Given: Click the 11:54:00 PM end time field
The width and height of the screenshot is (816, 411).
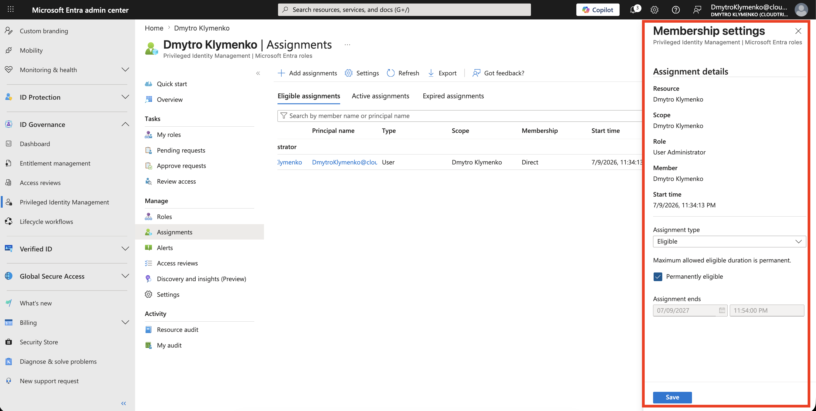Looking at the screenshot, I should pyautogui.click(x=767, y=311).
